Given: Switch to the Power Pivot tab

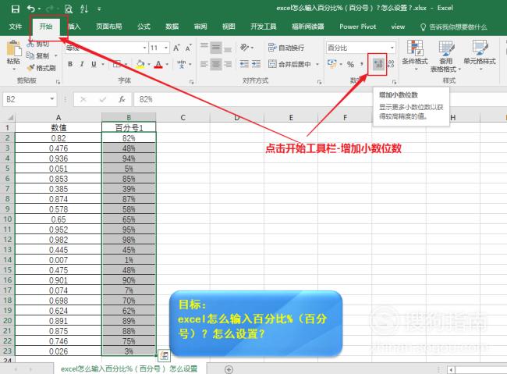Looking at the screenshot, I should (357, 27).
